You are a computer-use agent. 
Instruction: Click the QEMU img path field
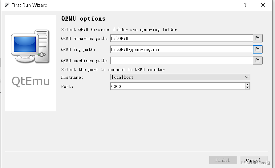pyautogui.click(x=181, y=50)
